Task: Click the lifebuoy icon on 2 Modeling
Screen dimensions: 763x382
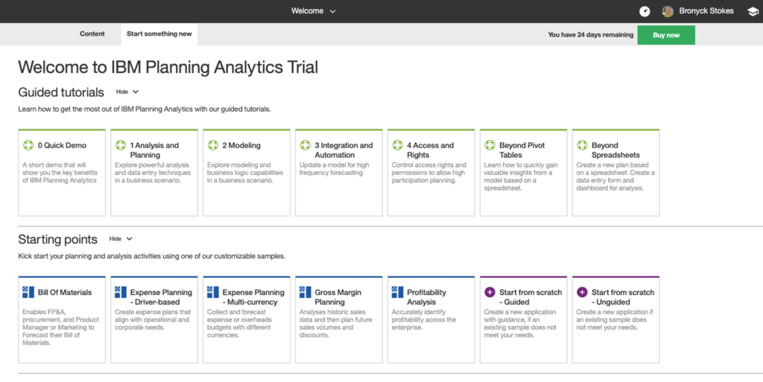Action: point(212,145)
